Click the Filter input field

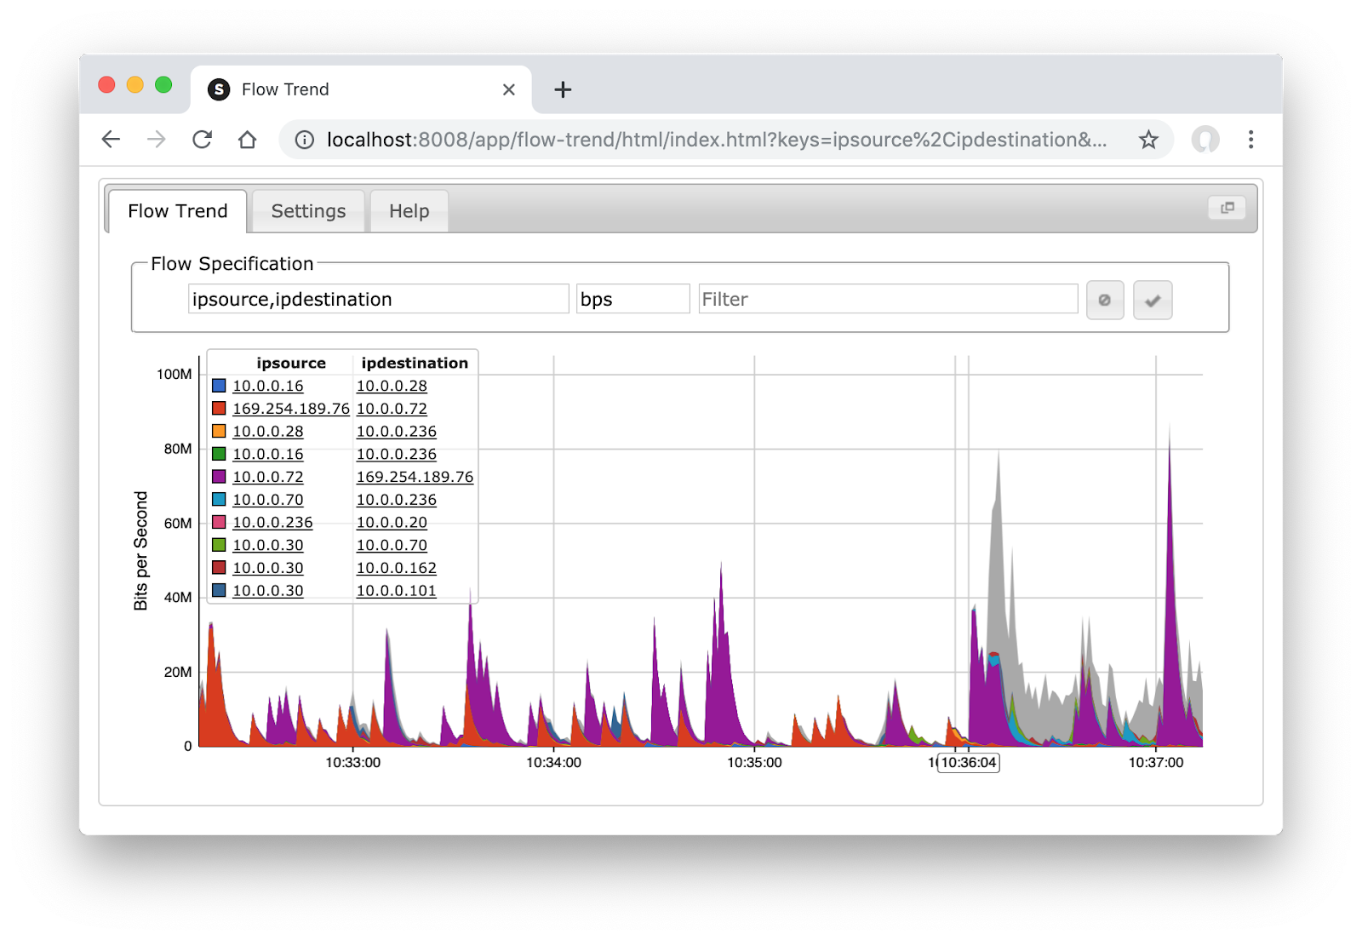[888, 299]
